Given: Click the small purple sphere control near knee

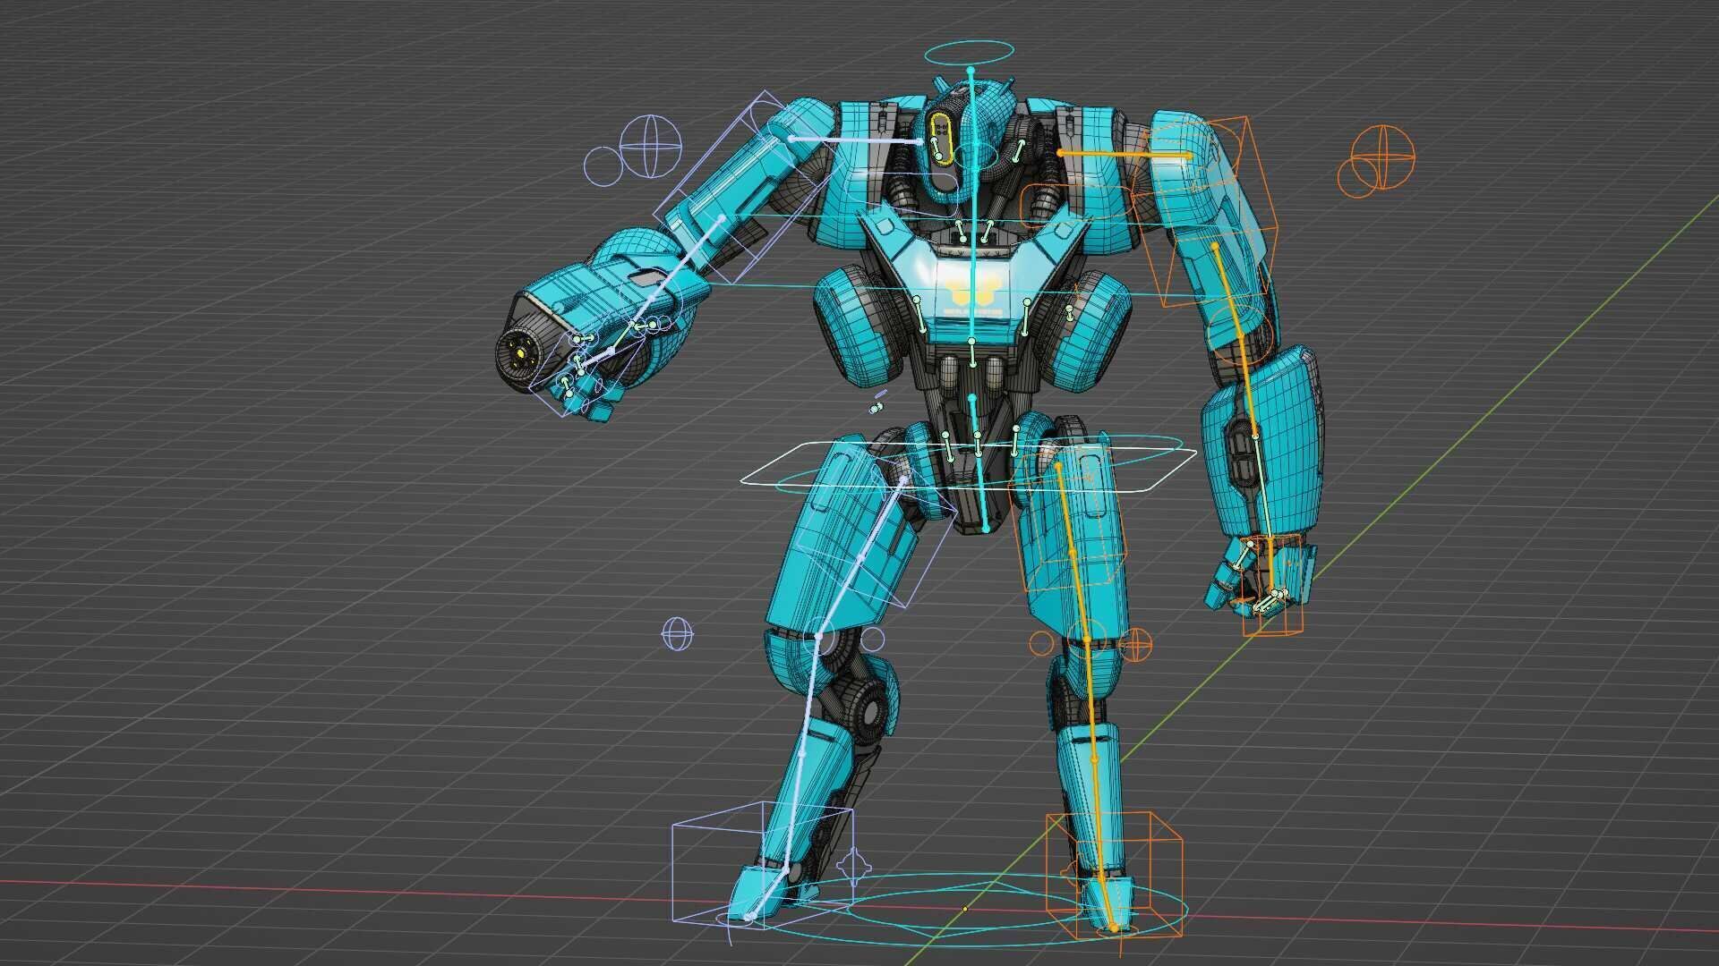Looking at the screenshot, I should 678,634.
